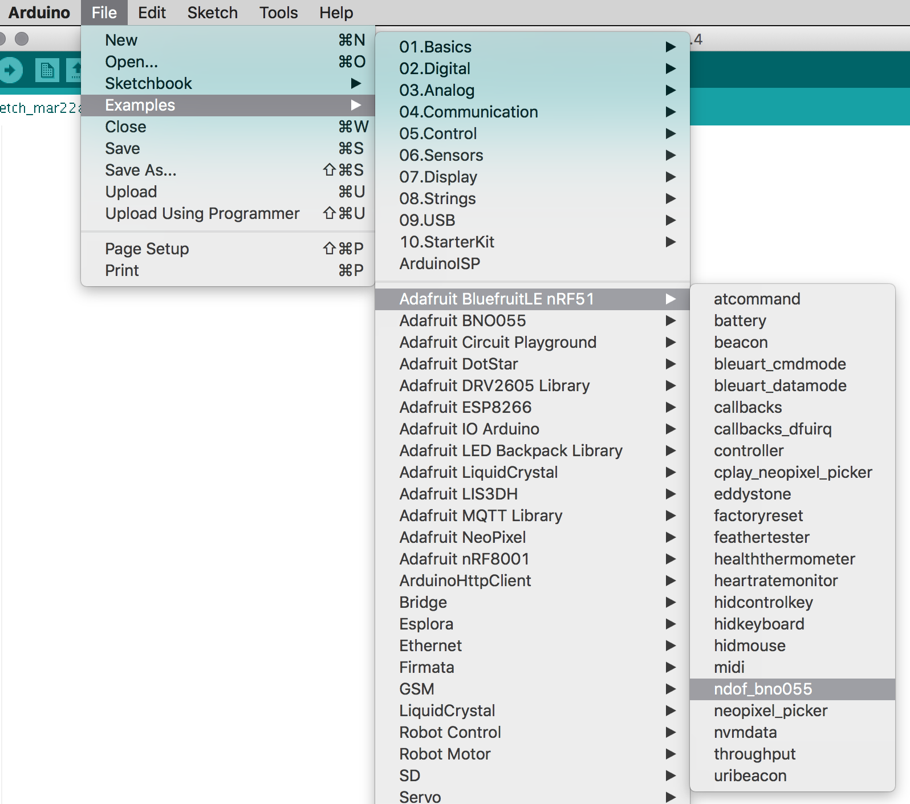Open the bleuart_cmdmode example
This screenshot has width=910, height=804.
pos(793,364)
